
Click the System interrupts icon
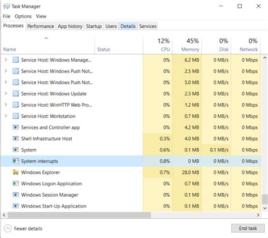pyautogui.click(x=16, y=161)
